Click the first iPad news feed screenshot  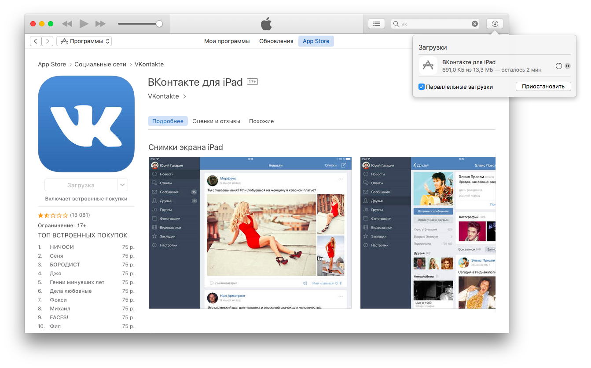point(250,233)
